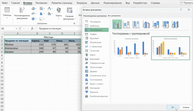Open the Примечания comments button
This screenshot has width=193, height=111.
coord(187,3)
